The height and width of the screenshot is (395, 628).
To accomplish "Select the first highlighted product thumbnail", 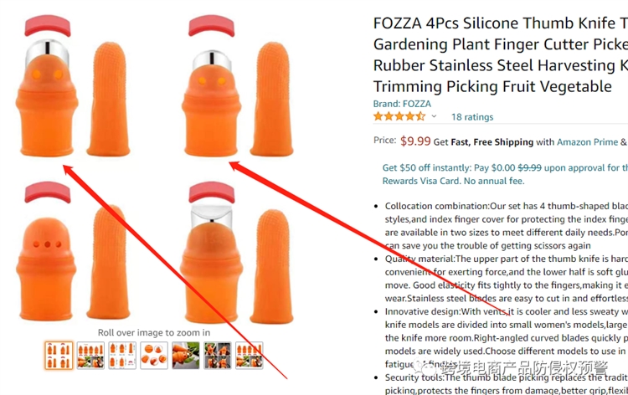I will pos(59,355).
